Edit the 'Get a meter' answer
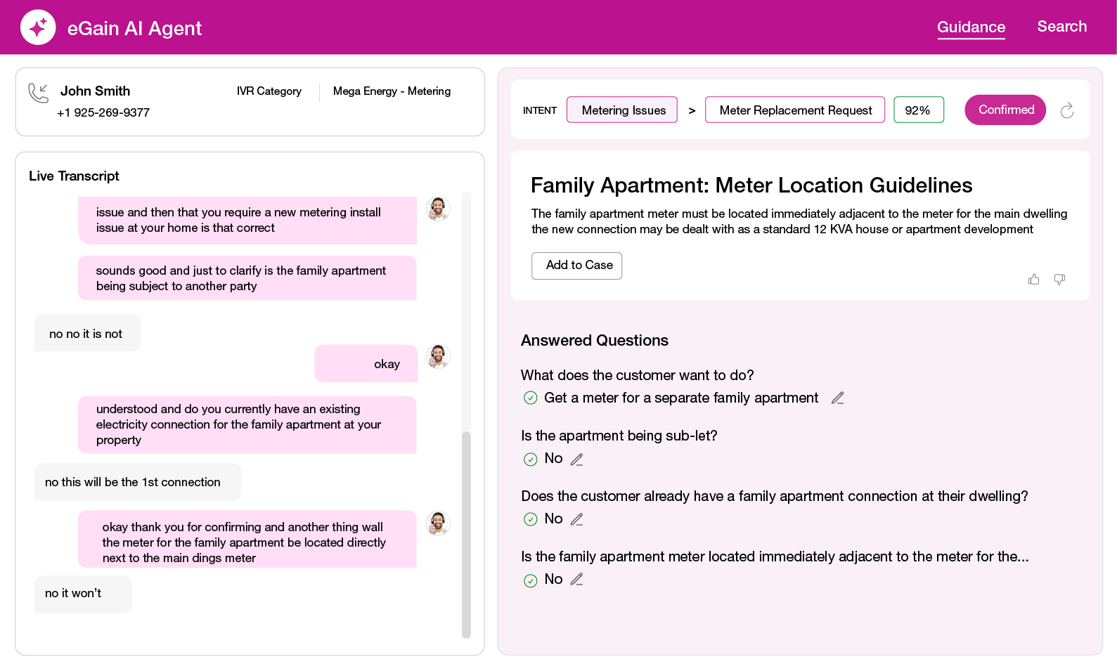 [837, 398]
